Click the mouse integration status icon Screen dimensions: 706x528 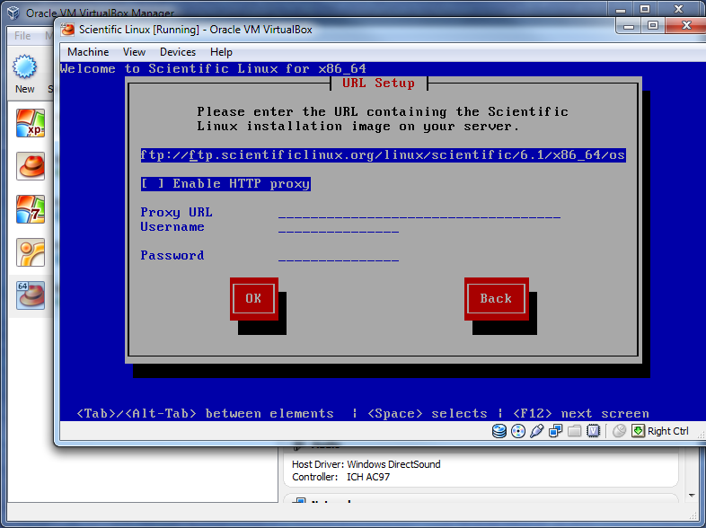pyautogui.click(x=619, y=431)
